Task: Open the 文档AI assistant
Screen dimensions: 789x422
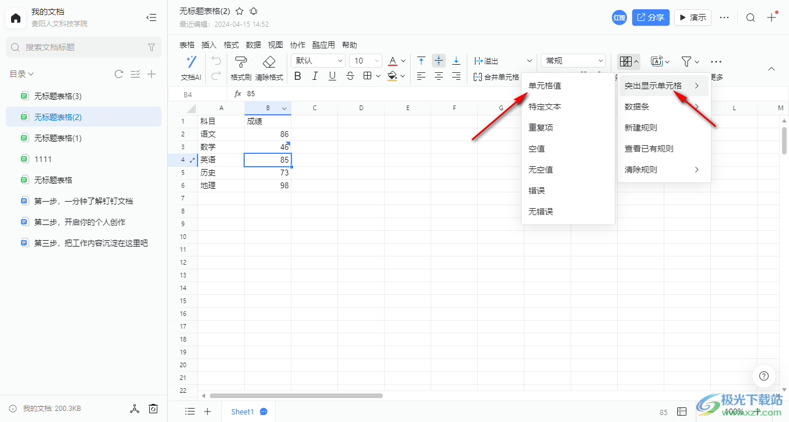Action: (x=191, y=68)
